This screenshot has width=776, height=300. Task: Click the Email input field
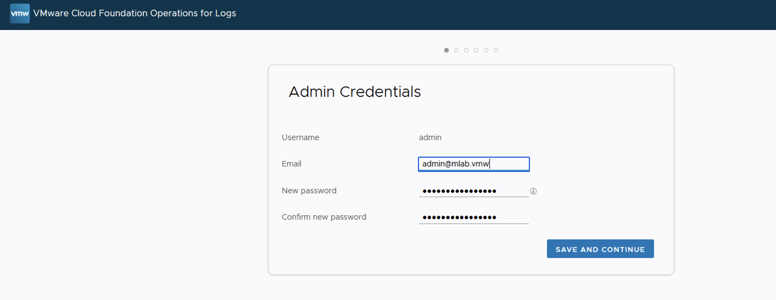tap(474, 164)
